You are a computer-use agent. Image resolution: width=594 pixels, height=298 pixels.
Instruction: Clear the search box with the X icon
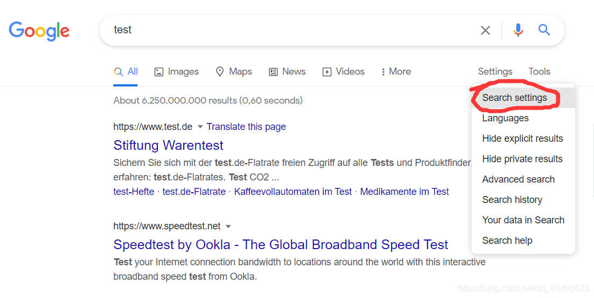click(486, 30)
